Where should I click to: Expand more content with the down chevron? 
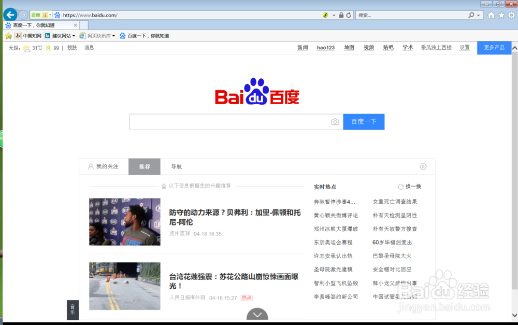(x=257, y=314)
